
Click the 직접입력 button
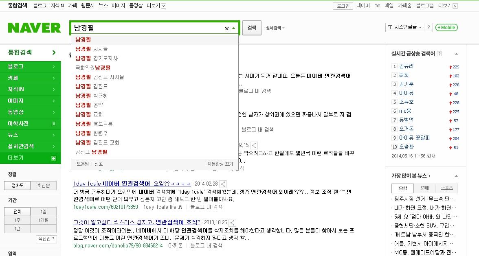click(x=46, y=238)
